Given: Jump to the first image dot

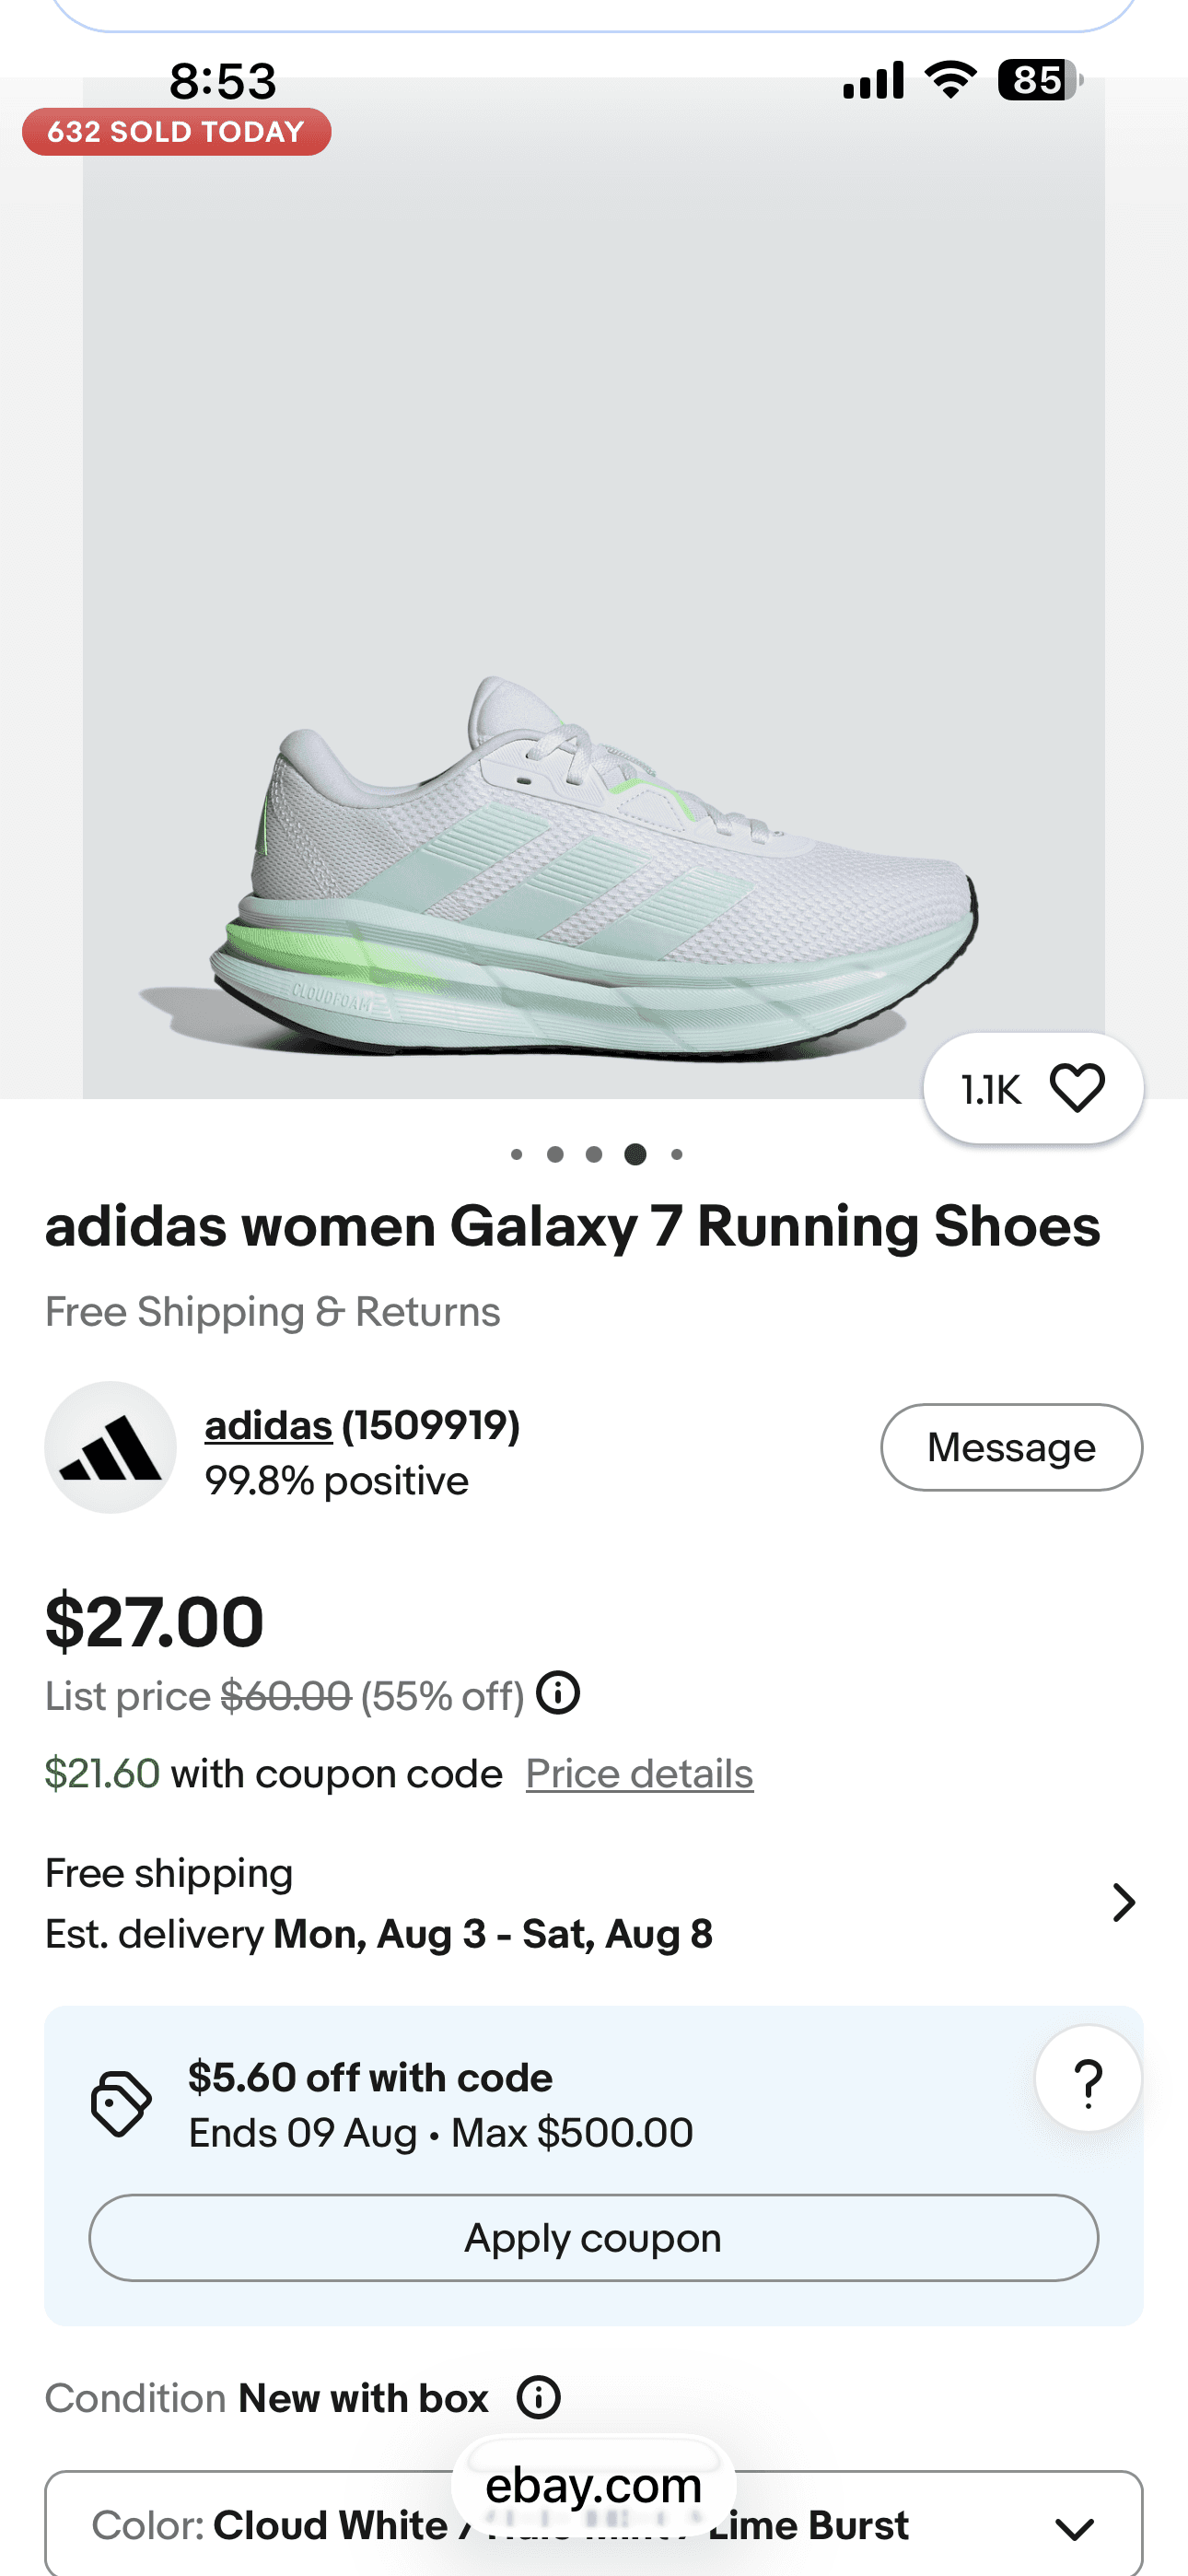Looking at the screenshot, I should click(x=516, y=1155).
